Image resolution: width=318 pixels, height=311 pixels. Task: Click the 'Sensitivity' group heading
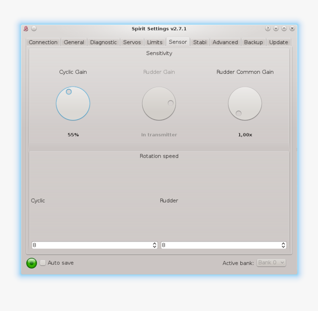point(159,53)
